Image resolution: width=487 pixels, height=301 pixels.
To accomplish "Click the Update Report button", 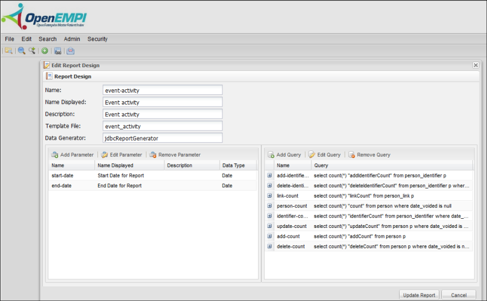I will 419,295.
